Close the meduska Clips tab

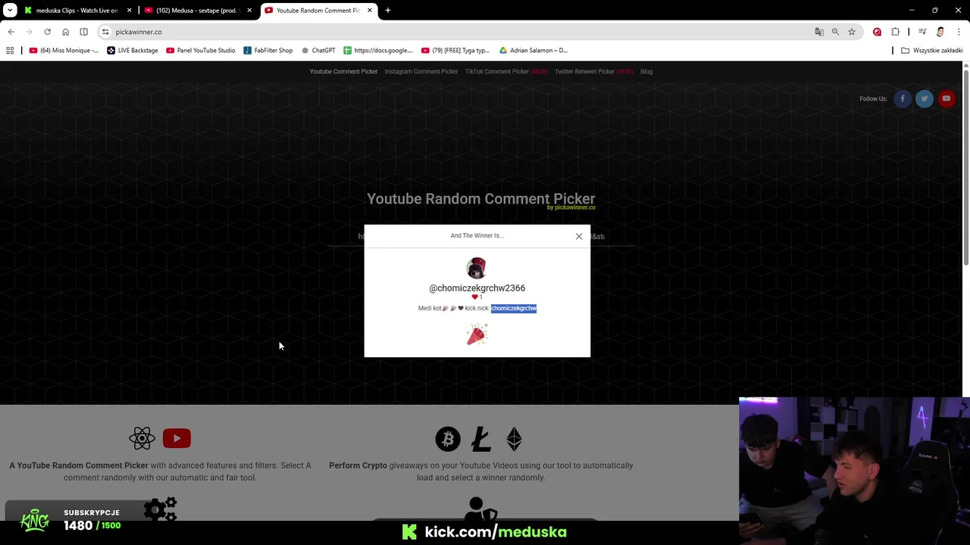coord(129,11)
